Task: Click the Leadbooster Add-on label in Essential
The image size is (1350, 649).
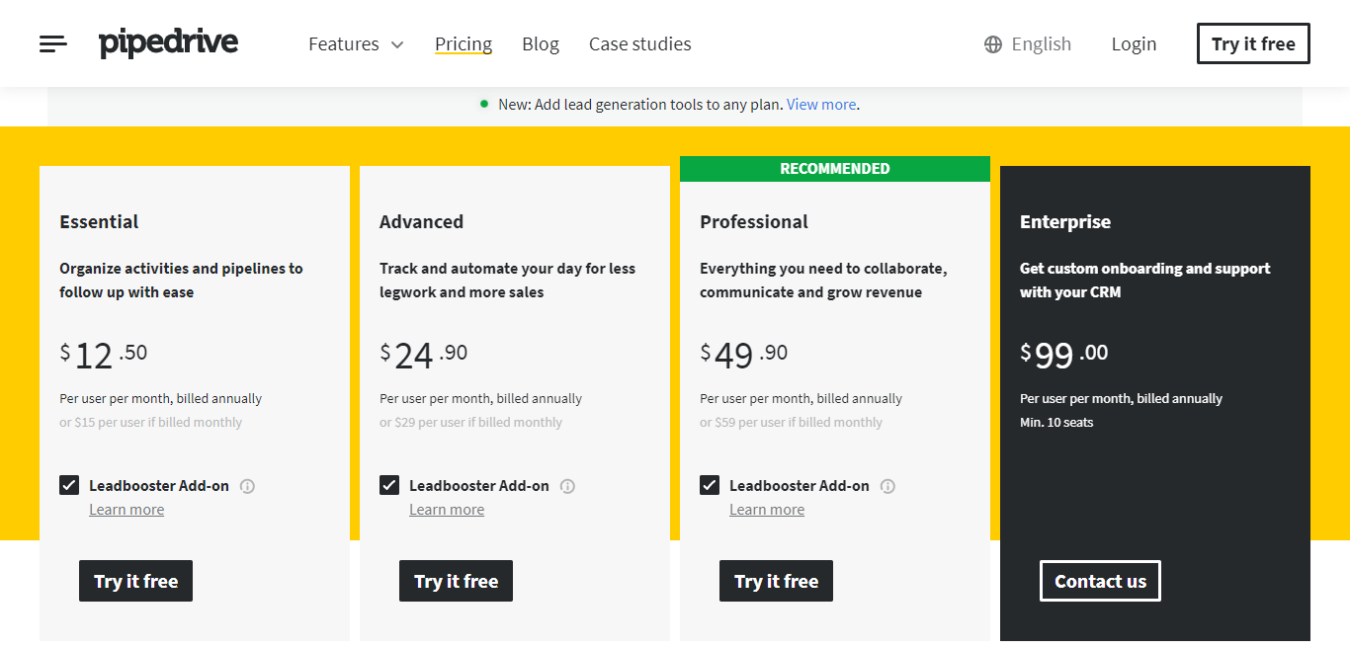Action: click(x=159, y=486)
